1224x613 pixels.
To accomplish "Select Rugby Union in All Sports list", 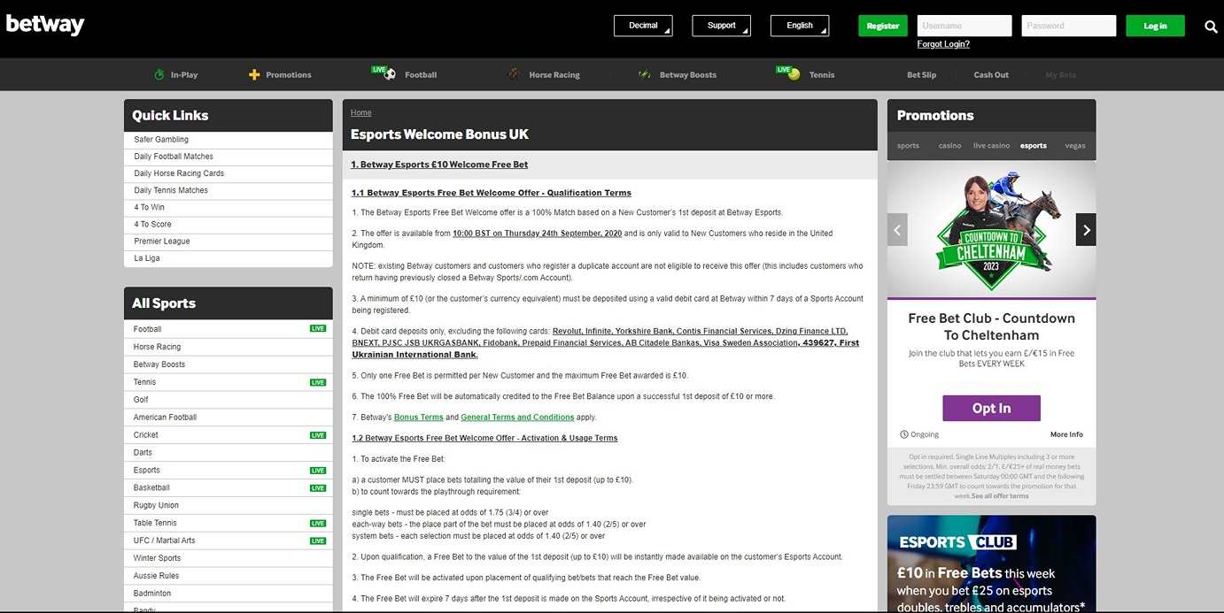I will click(229, 506).
